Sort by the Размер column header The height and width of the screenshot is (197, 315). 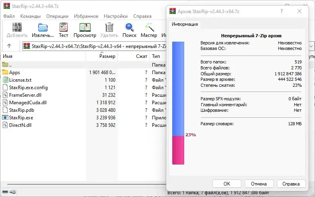pos(102,56)
